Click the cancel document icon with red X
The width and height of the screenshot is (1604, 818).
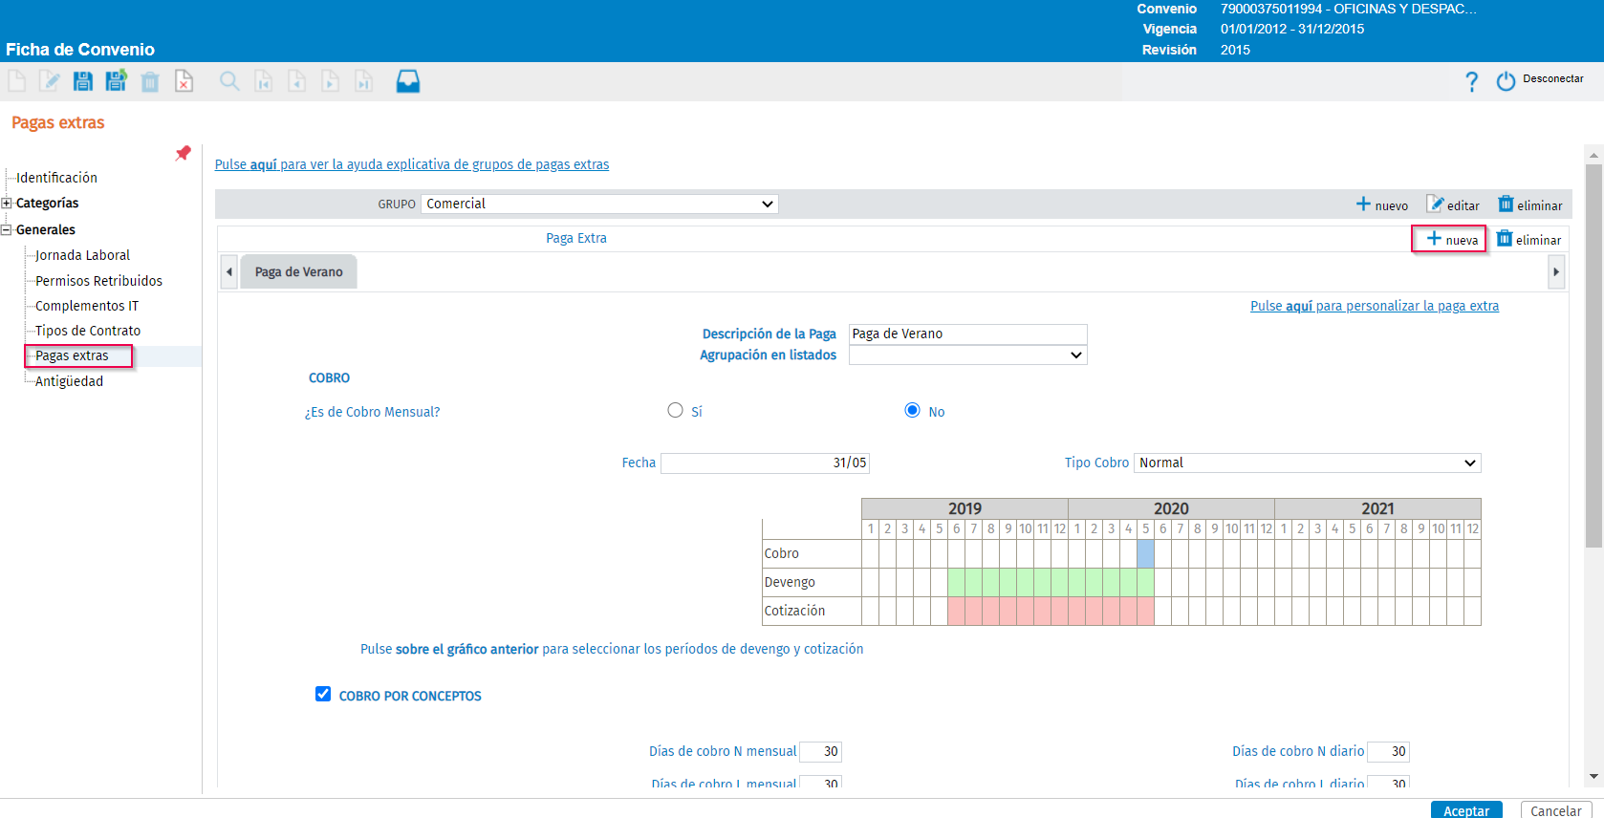[x=184, y=81]
